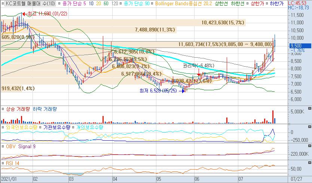312x183 pixels.
Task: Click the 11,500 price axis value
Action: click(297, 15)
